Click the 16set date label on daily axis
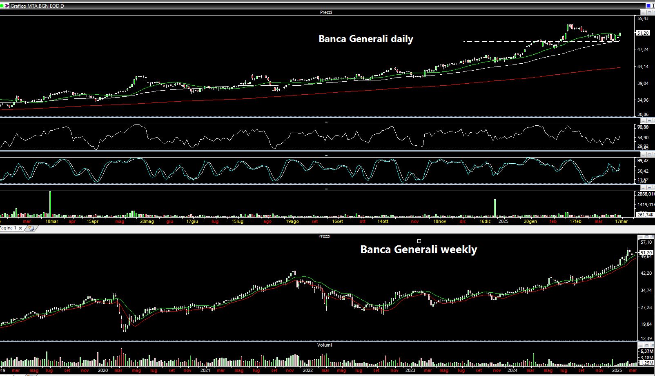655x376 pixels. (x=338, y=221)
